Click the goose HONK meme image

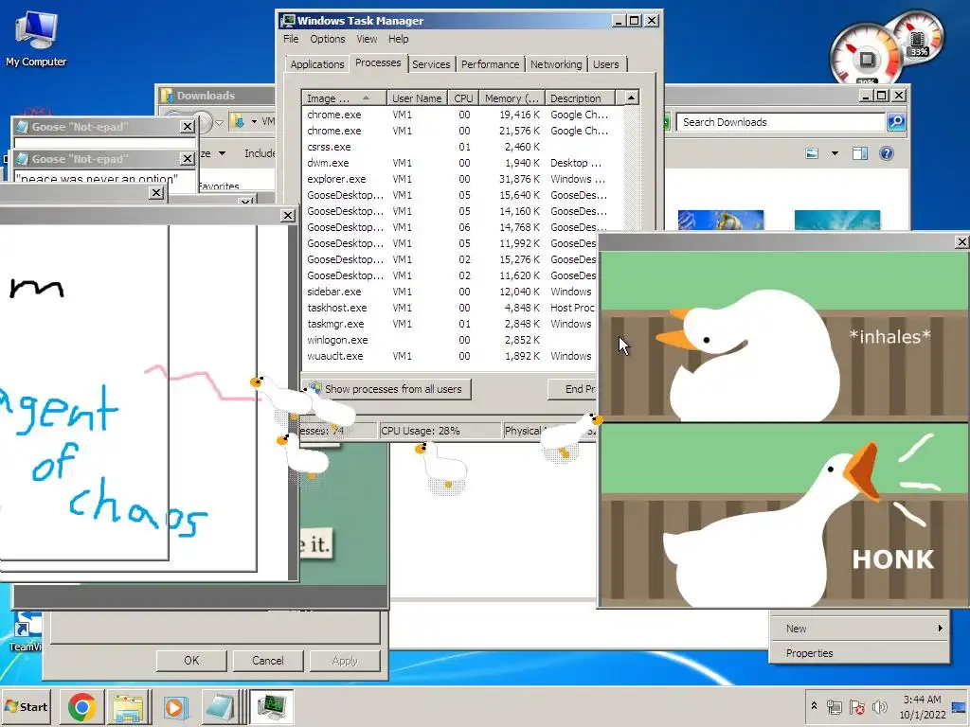[784, 429]
